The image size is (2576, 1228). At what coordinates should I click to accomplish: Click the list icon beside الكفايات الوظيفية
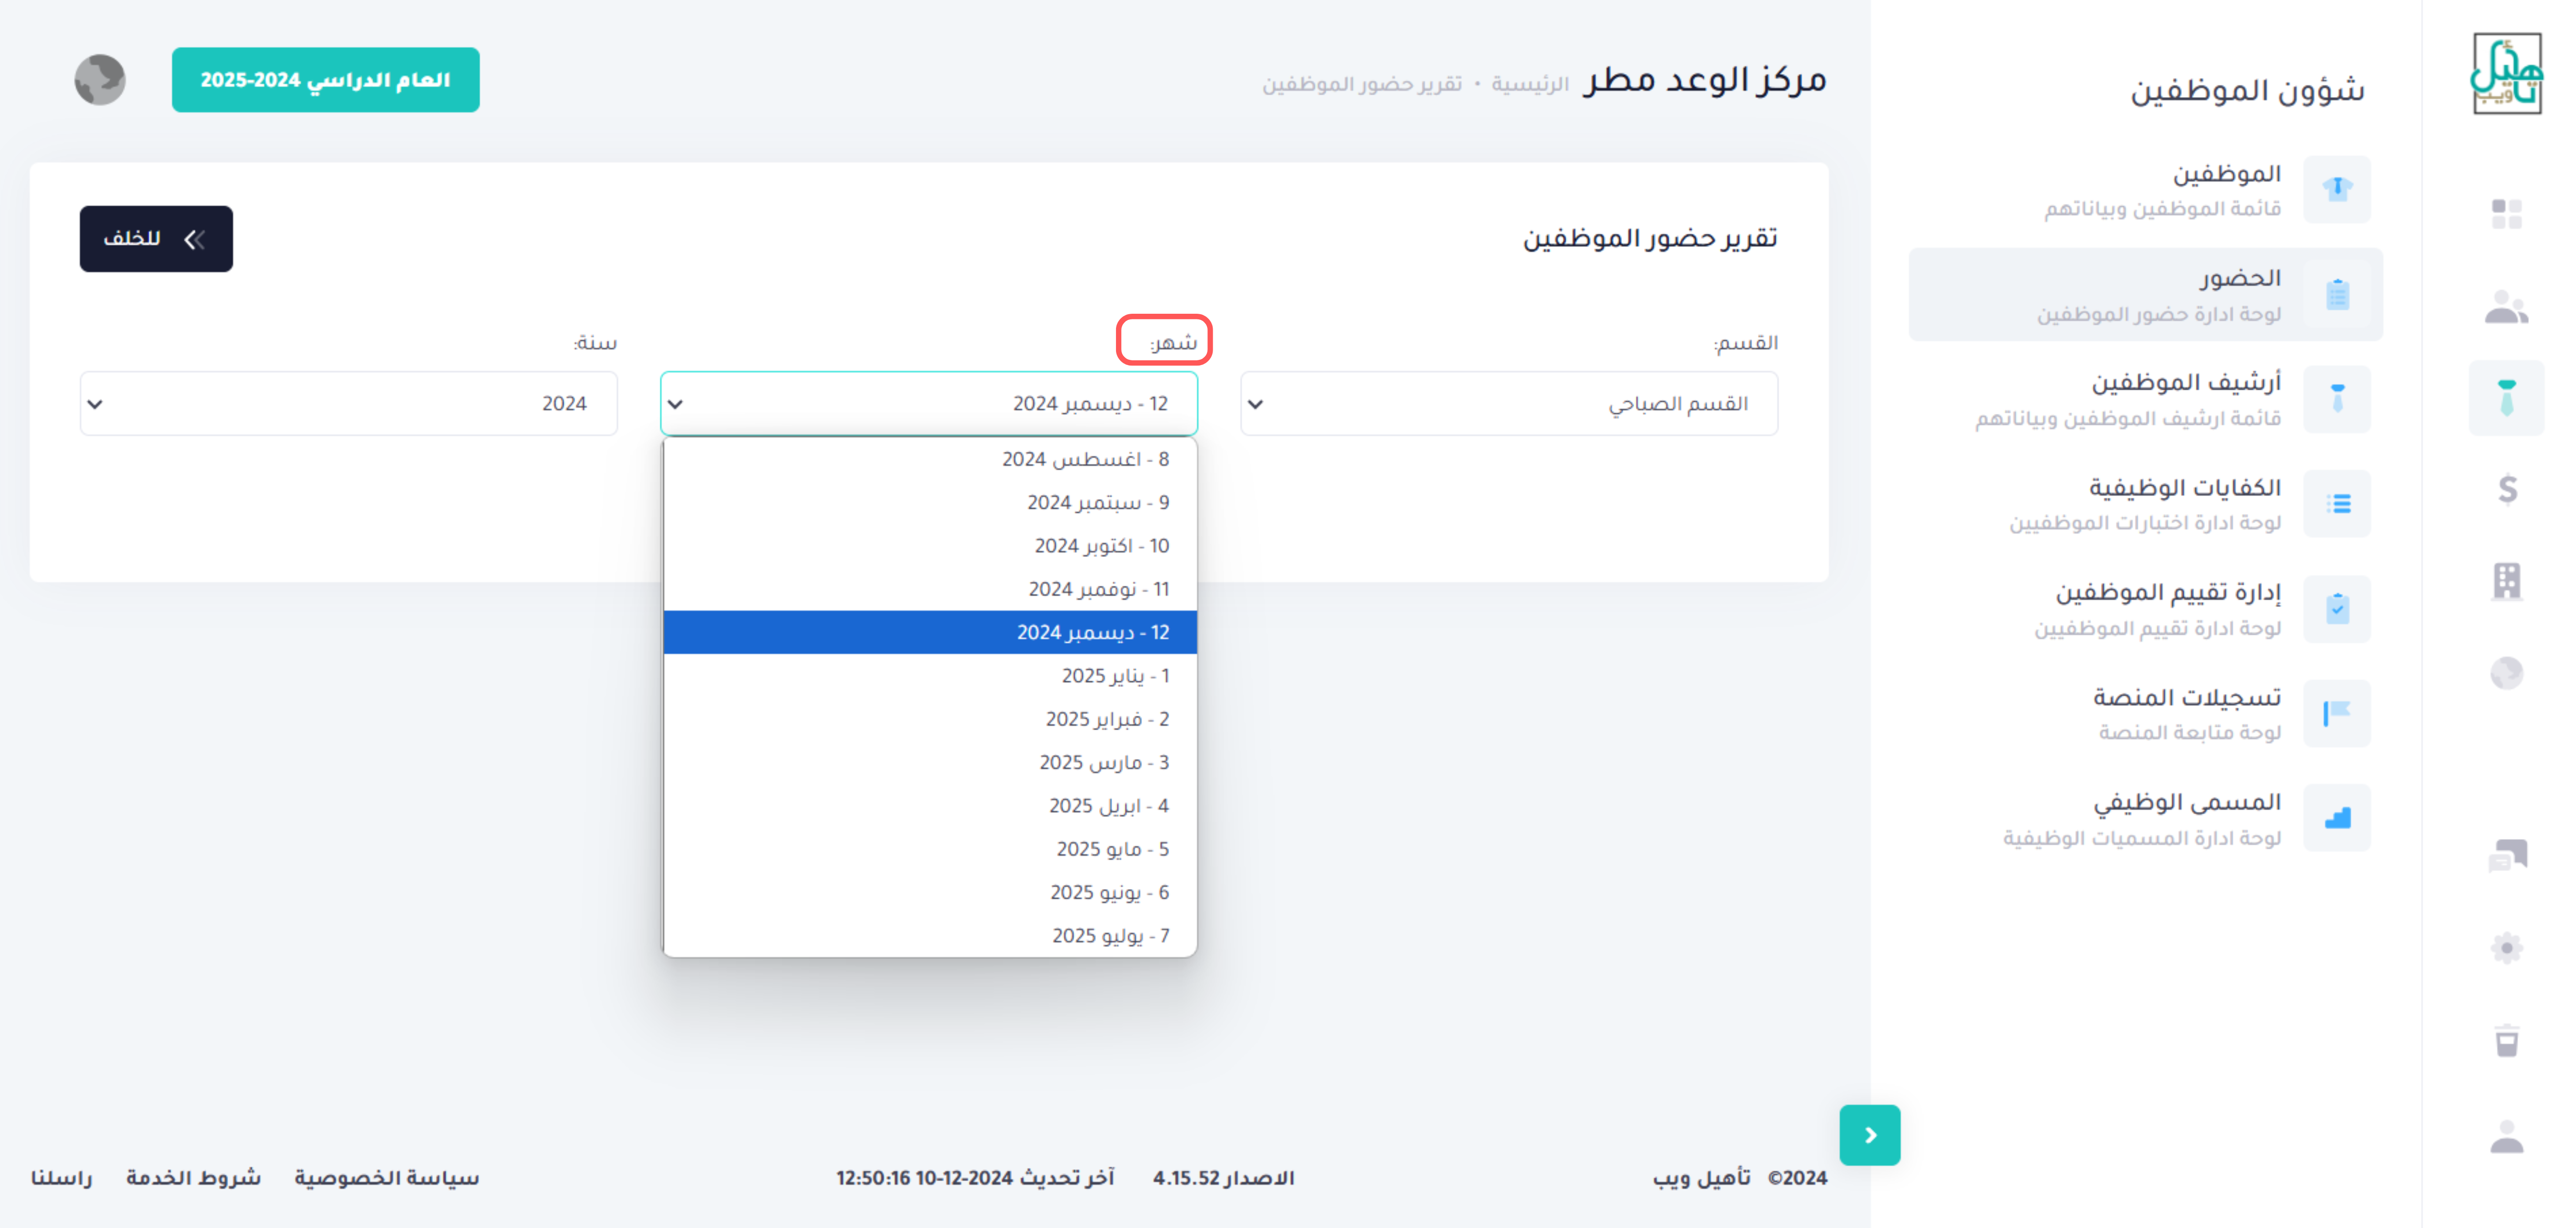tap(2337, 503)
